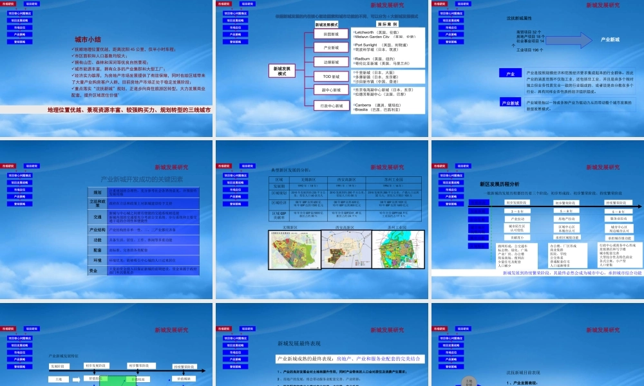The height and width of the screenshot is (386, 644).
Task: Click the 苏州工业园 map image
Action: click(398, 250)
